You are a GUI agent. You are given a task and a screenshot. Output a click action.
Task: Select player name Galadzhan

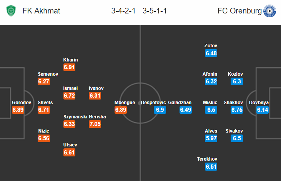180,103
